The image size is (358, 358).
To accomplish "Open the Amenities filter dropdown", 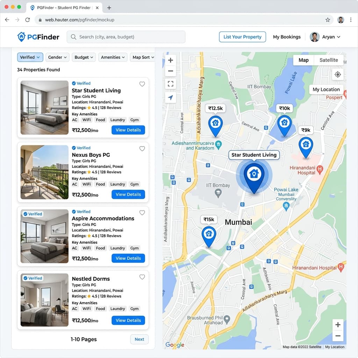I will 113,57.
